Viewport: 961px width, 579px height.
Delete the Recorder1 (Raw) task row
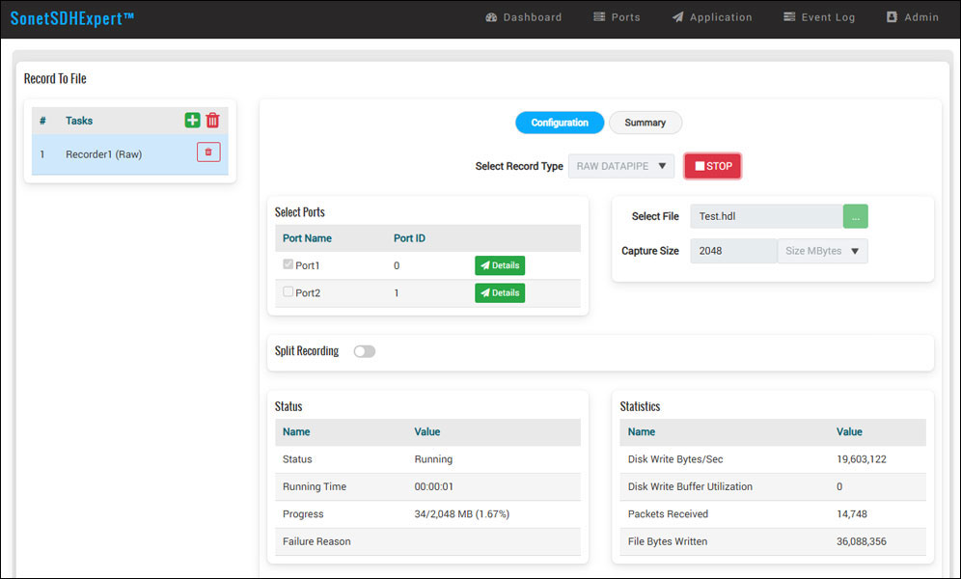pos(208,152)
